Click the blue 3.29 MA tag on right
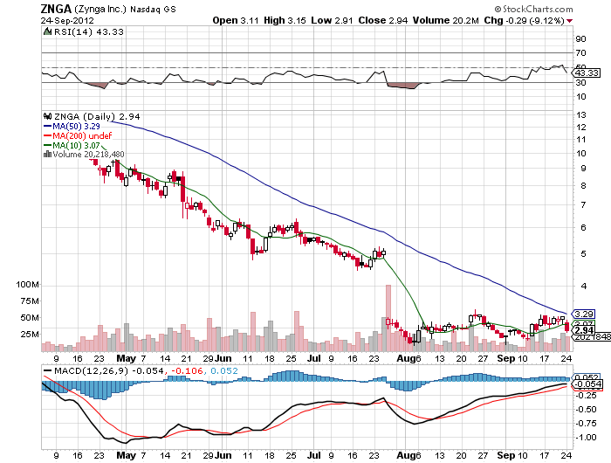Image resolution: width=611 pixels, height=463 pixels. (584, 314)
